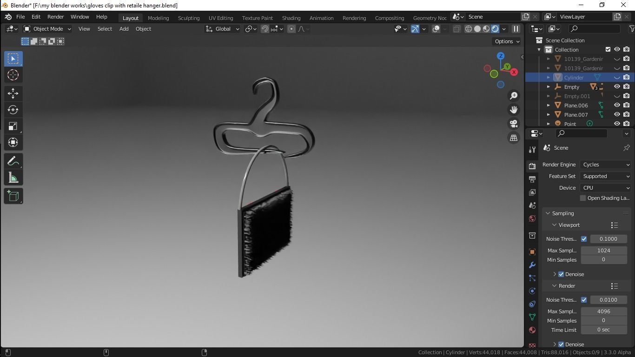The image size is (635, 357).
Task: Open the Tool properties tab
Action: pos(532,149)
